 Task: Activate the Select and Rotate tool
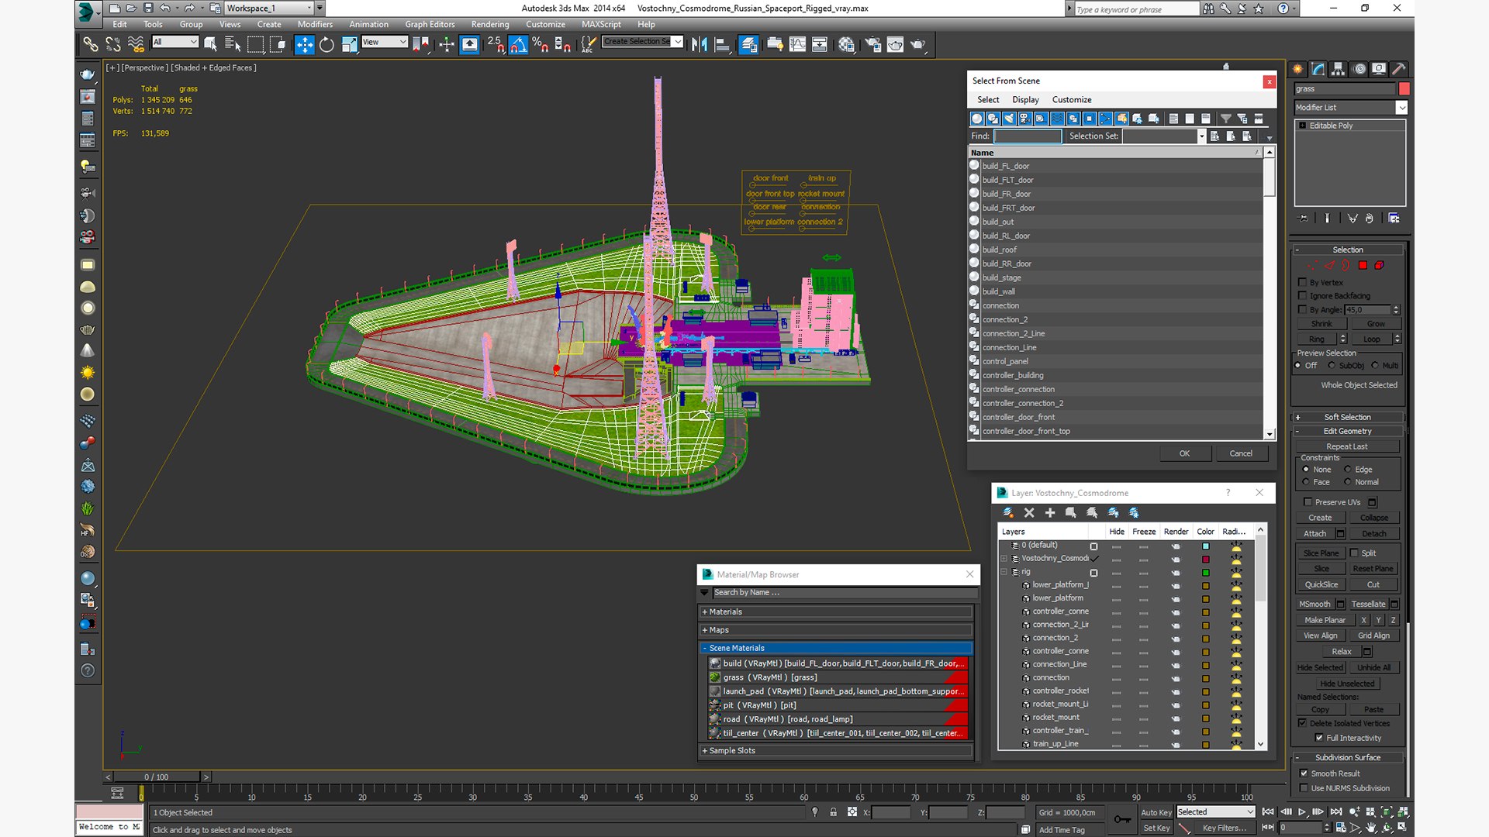pyautogui.click(x=326, y=44)
